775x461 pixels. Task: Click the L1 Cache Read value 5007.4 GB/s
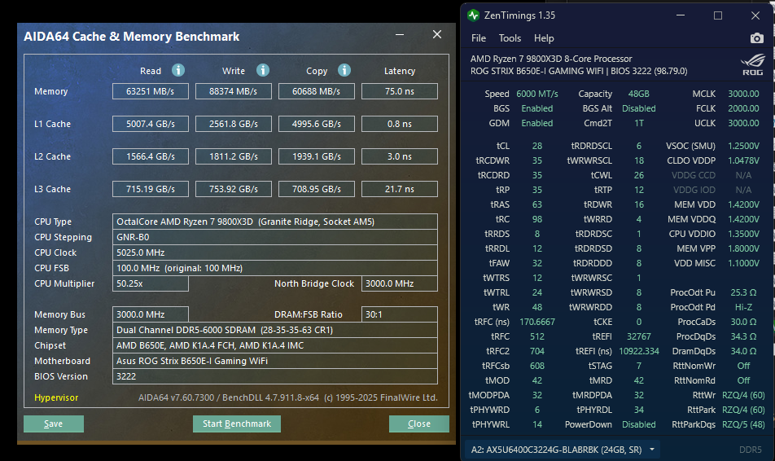point(151,124)
